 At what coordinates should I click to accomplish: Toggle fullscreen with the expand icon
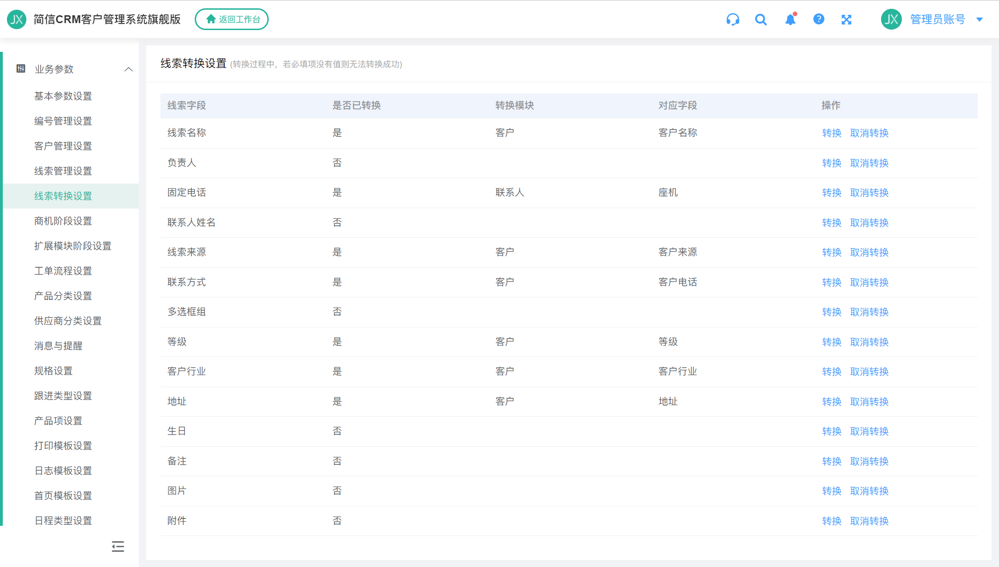pyautogui.click(x=846, y=19)
